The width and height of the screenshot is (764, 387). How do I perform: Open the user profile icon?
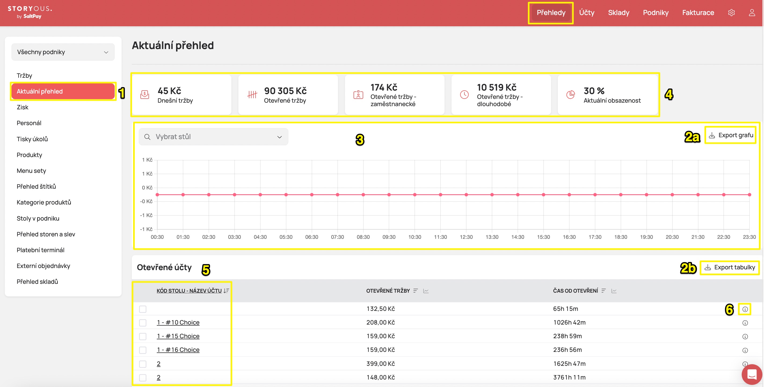752,12
